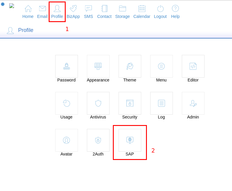
Task: Open the Avatar tile
Action: point(67,140)
